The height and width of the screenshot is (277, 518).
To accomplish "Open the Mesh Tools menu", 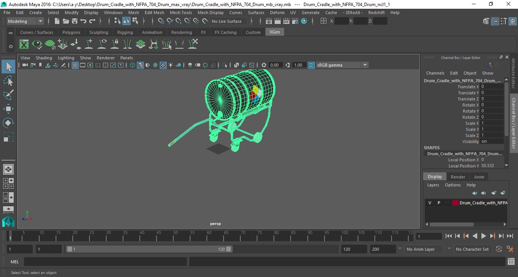I will click(x=181, y=13).
